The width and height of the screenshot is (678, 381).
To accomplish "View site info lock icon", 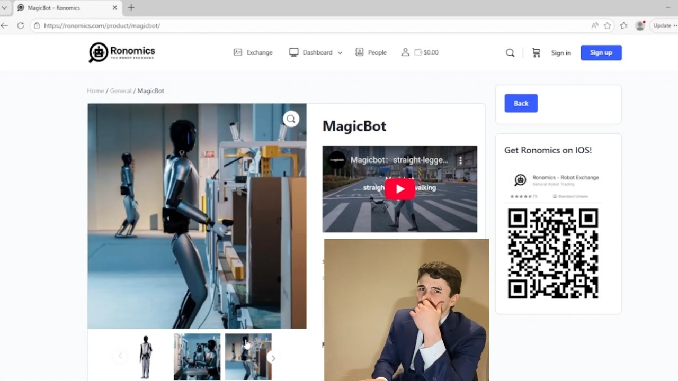I will click(37, 25).
